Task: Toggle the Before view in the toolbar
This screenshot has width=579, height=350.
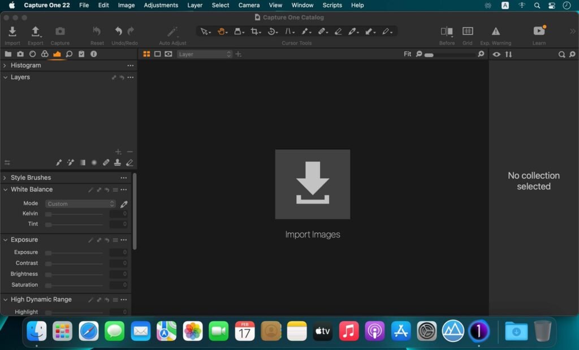Action: coord(446,32)
